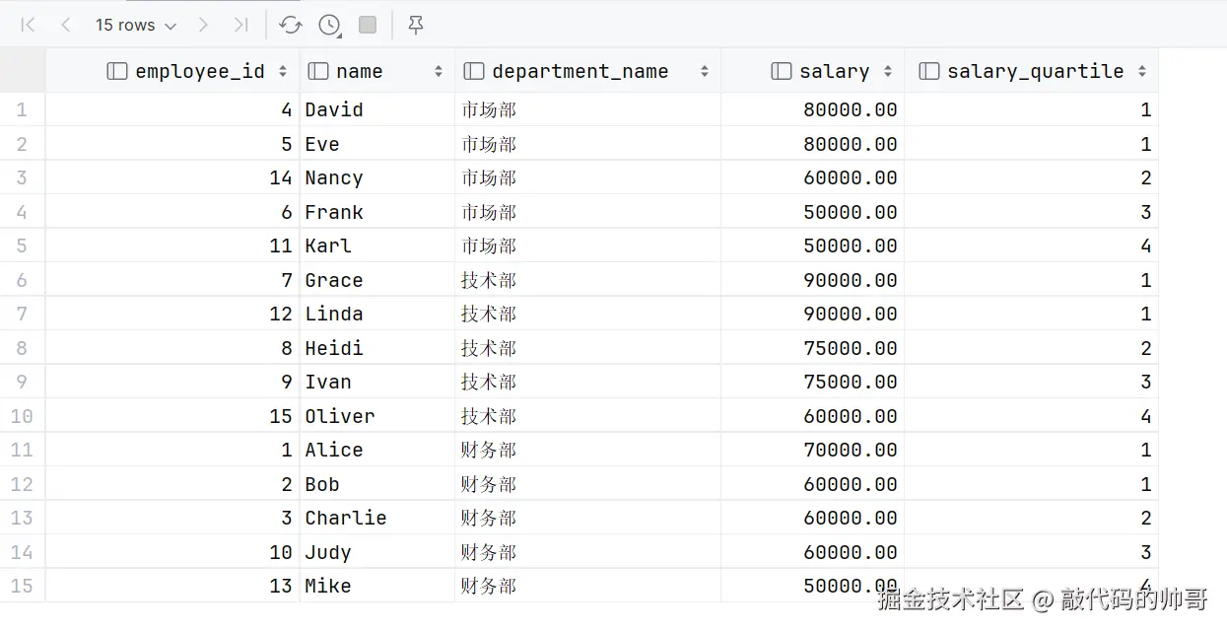This screenshot has width=1227, height=632.
Task: Click the salary column type icon
Action: 782,71
